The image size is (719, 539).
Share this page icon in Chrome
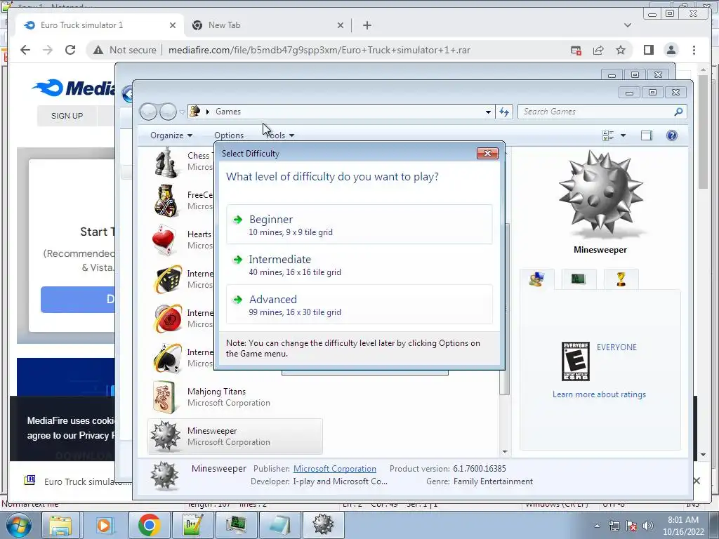(598, 50)
